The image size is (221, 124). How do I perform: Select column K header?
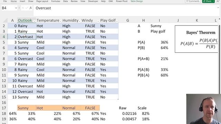(197, 21)
